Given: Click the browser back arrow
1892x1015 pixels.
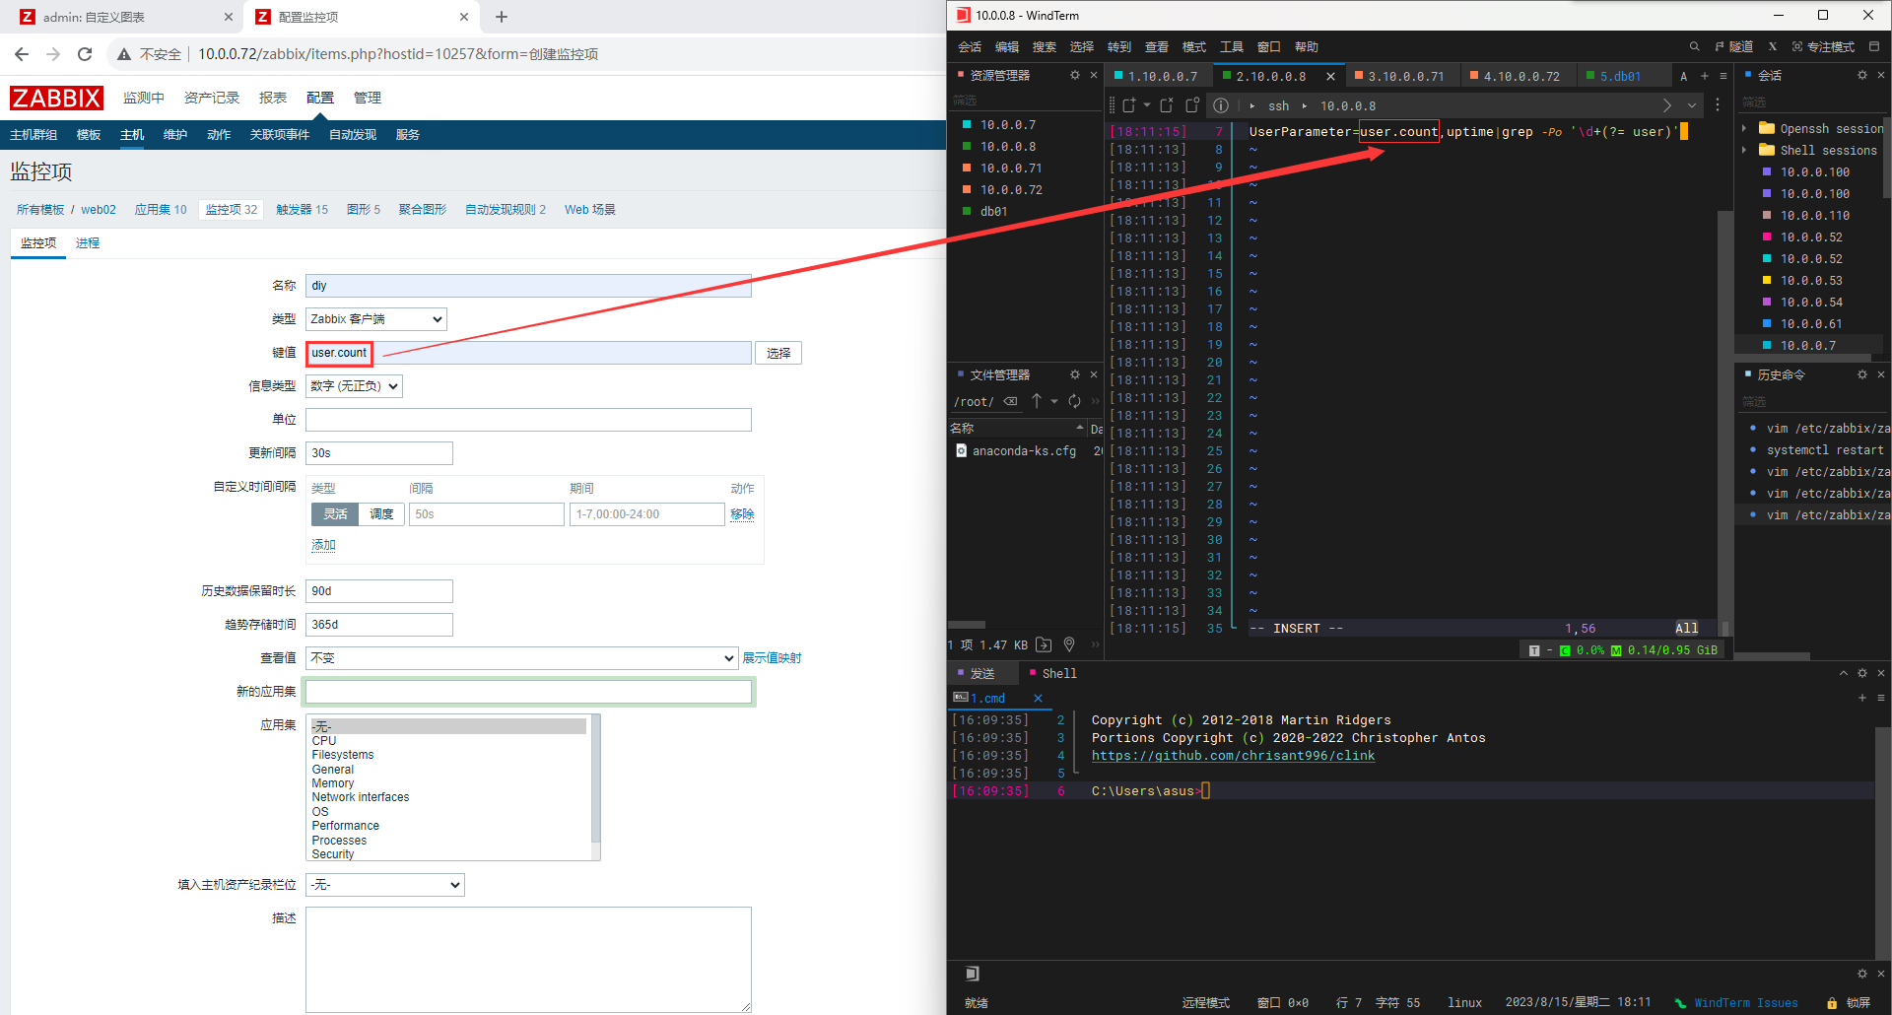Looking at the screenshot, I should pyautogui.click(x=22, y=54).
